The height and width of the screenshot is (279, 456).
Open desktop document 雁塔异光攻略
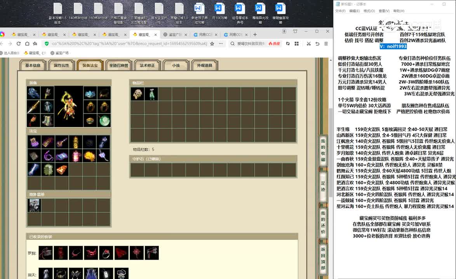(x=260, y=13)
